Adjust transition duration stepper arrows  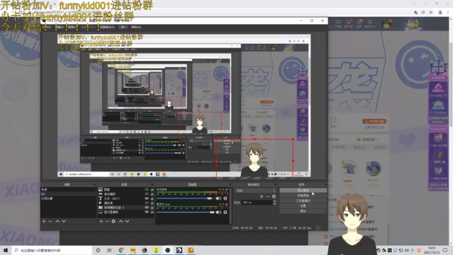275,203
